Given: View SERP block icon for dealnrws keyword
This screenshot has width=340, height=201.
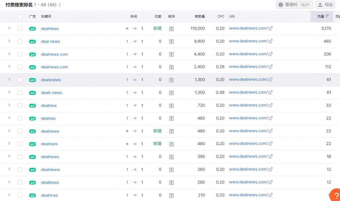Looking at the screenshot, I should tap(171, 195).
